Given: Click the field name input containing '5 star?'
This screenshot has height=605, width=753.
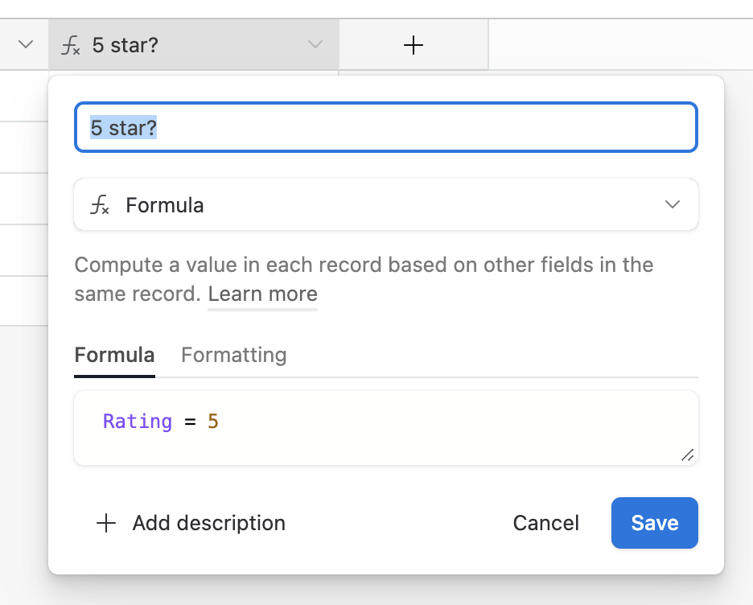Looking at the screenshot, I should tap(386, 127).
